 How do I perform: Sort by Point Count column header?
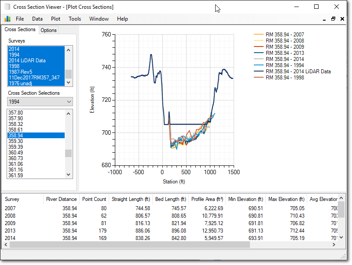point(94,199)
